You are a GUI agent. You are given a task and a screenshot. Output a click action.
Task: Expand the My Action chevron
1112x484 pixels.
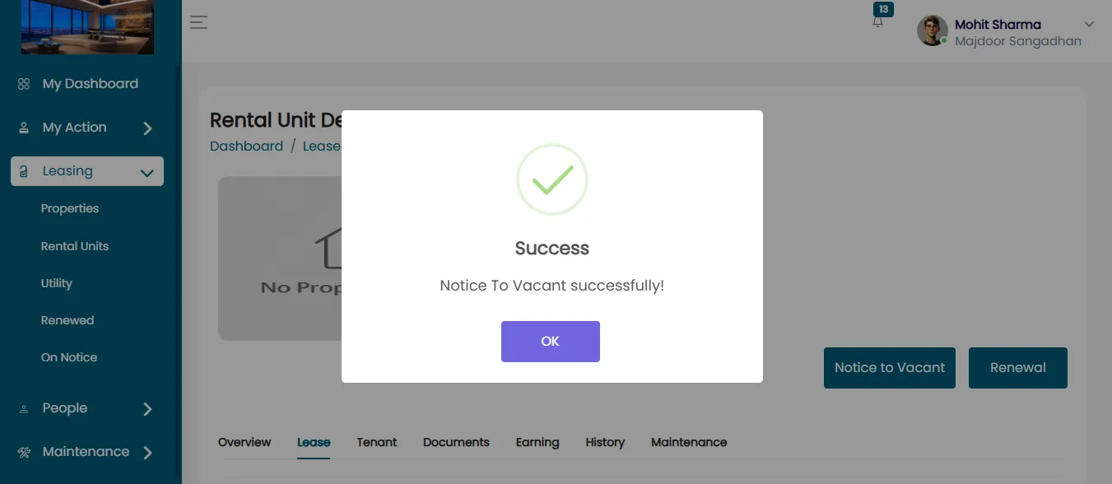pos(147,128)
